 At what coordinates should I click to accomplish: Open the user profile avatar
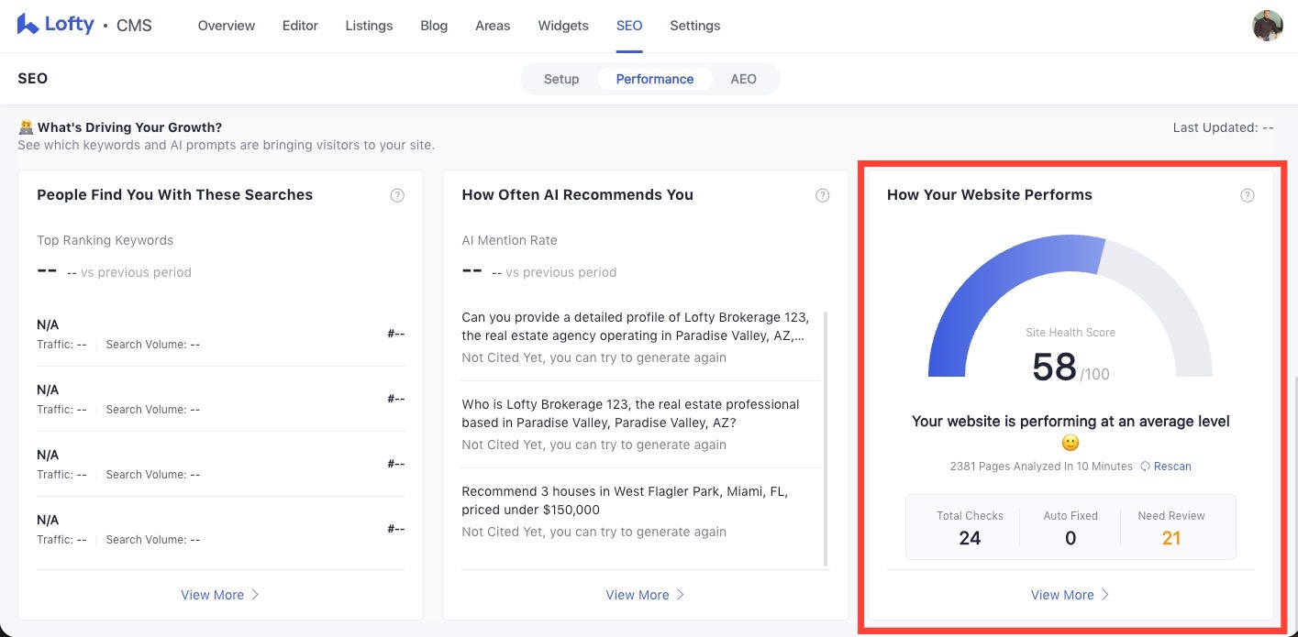(1267, 26)
